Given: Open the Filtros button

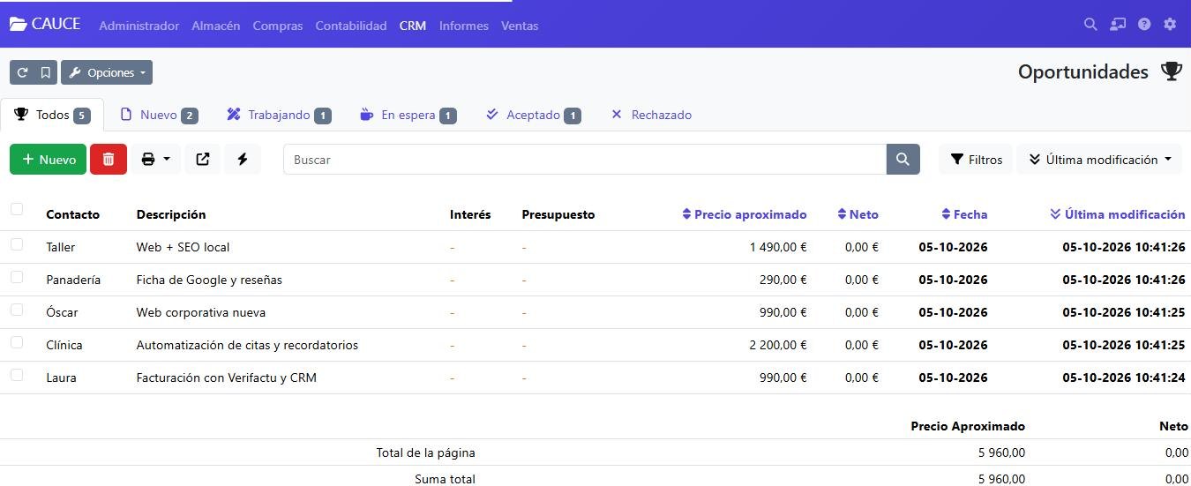Looking at the screenshot, I should pyautogui.click(x=977, y=160).
